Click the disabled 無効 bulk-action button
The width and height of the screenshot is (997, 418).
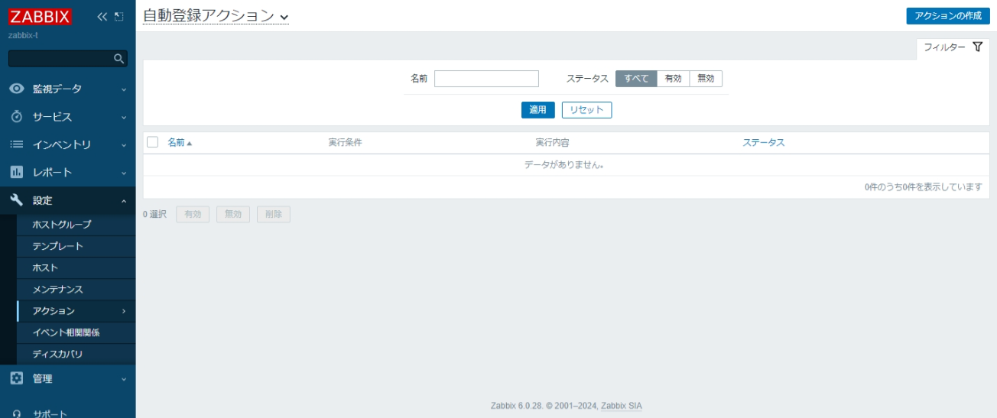coord(233,215)
